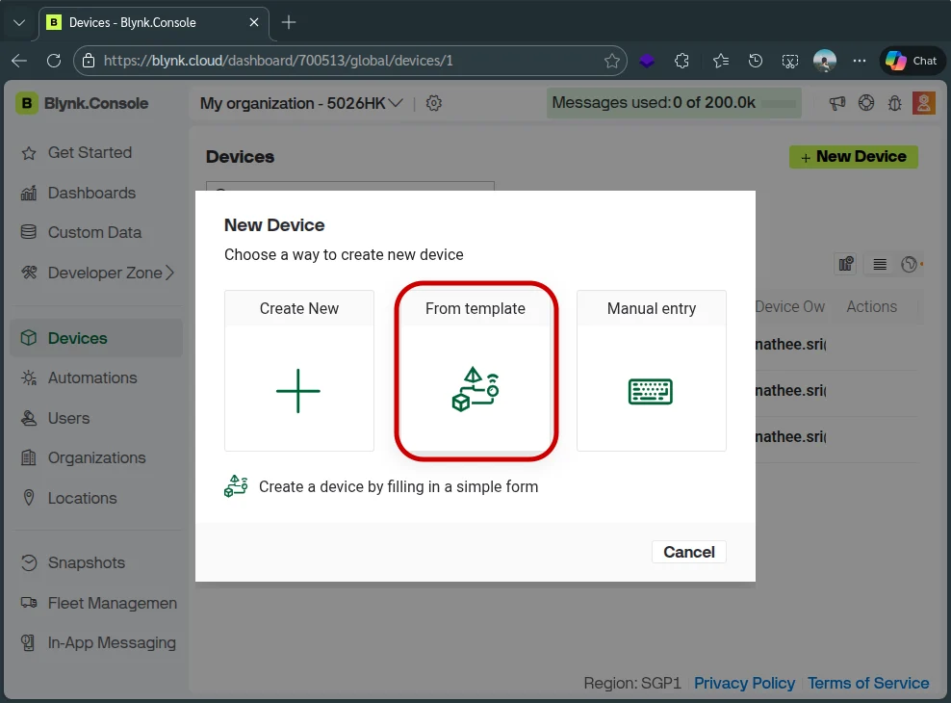Open browser history icon in toolbar

click(756, 61)
